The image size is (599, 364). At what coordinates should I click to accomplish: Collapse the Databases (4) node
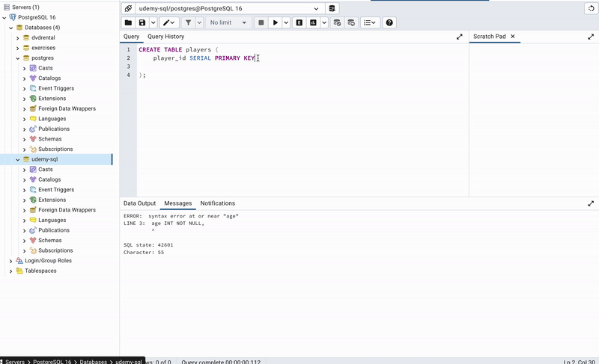coord(11,28)
